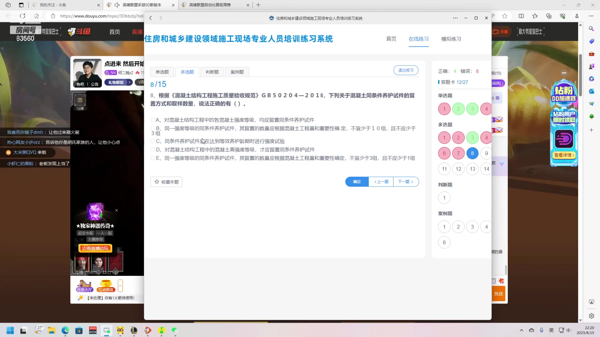This screenshot has width=600, height=337.
Task: Mute audio icon on 英雄联盟手游 tab
Action: click(117, 5)
